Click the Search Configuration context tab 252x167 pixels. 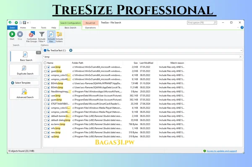click(71, 23)
